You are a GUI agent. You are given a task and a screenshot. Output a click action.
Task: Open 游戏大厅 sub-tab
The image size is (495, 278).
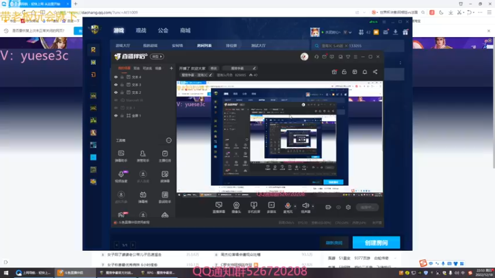tap(123, 46)
